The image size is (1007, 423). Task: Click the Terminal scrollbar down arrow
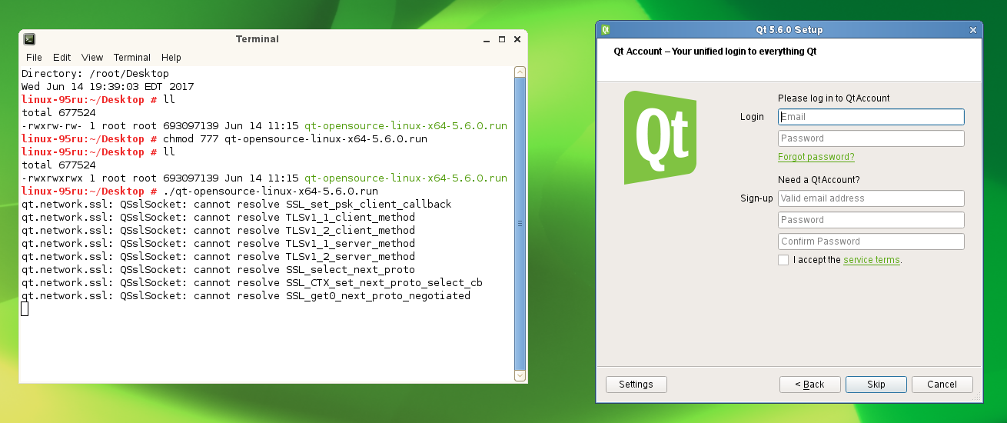coord(520,375)
